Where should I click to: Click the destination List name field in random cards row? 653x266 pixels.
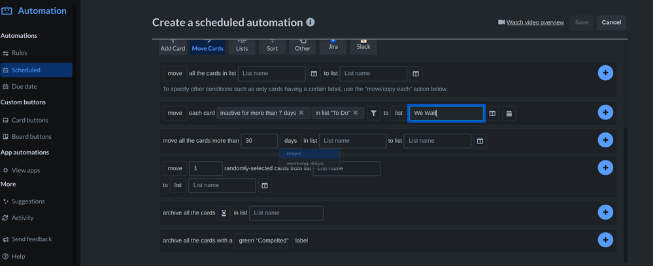point(222,185)
